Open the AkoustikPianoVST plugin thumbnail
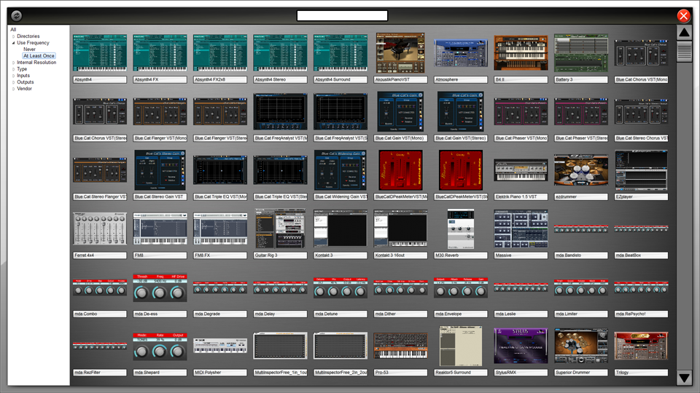The image size is (700, 393). click(x=400, y=53)
